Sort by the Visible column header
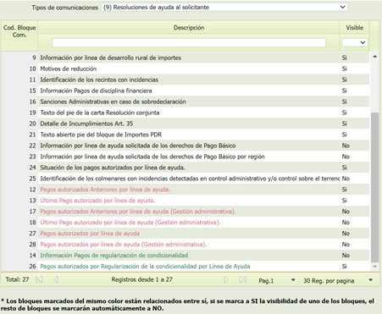 coord(355,28)
